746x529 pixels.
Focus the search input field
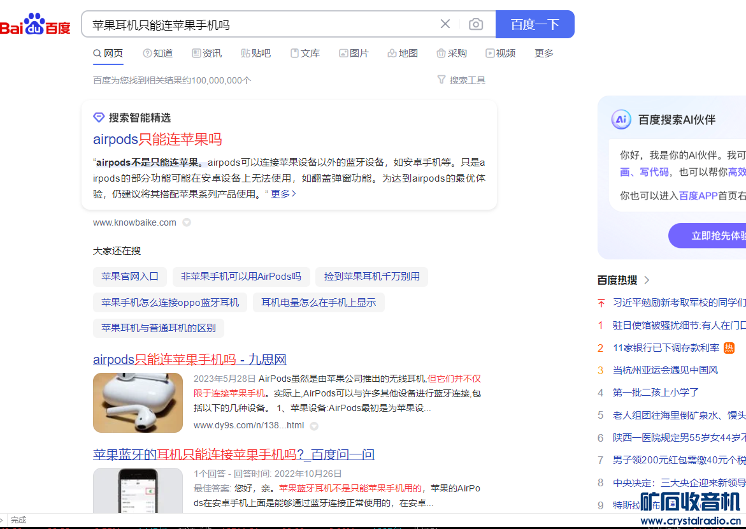coord(261,24)
